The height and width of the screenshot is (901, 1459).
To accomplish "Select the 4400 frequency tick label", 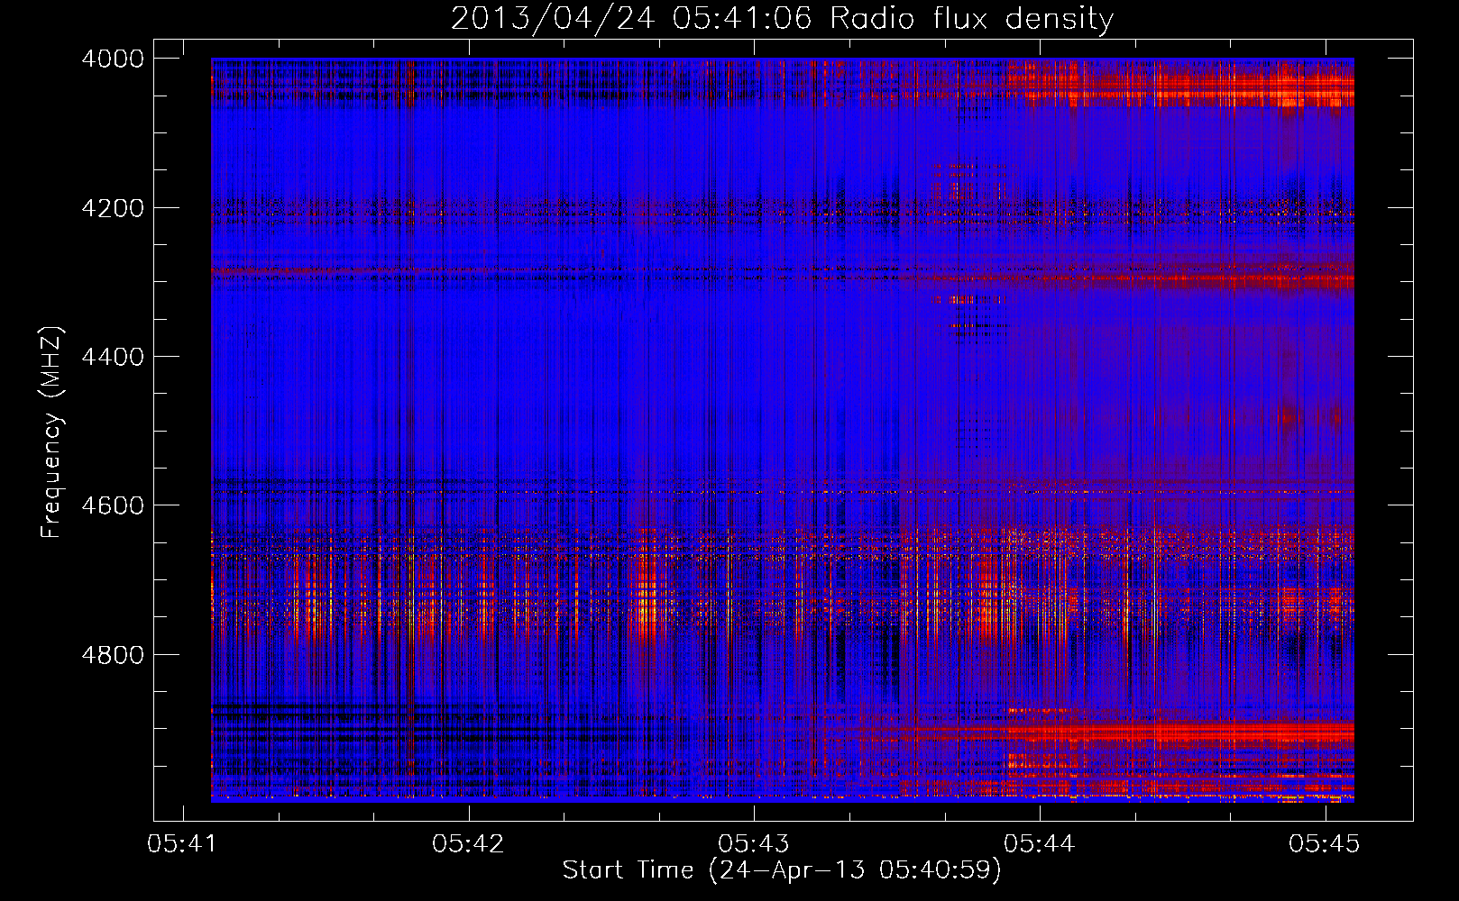I will point(113,357).
